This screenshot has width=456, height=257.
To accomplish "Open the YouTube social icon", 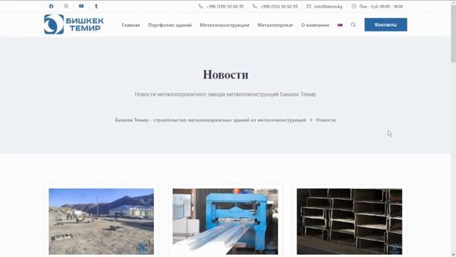I will point(81,6).
